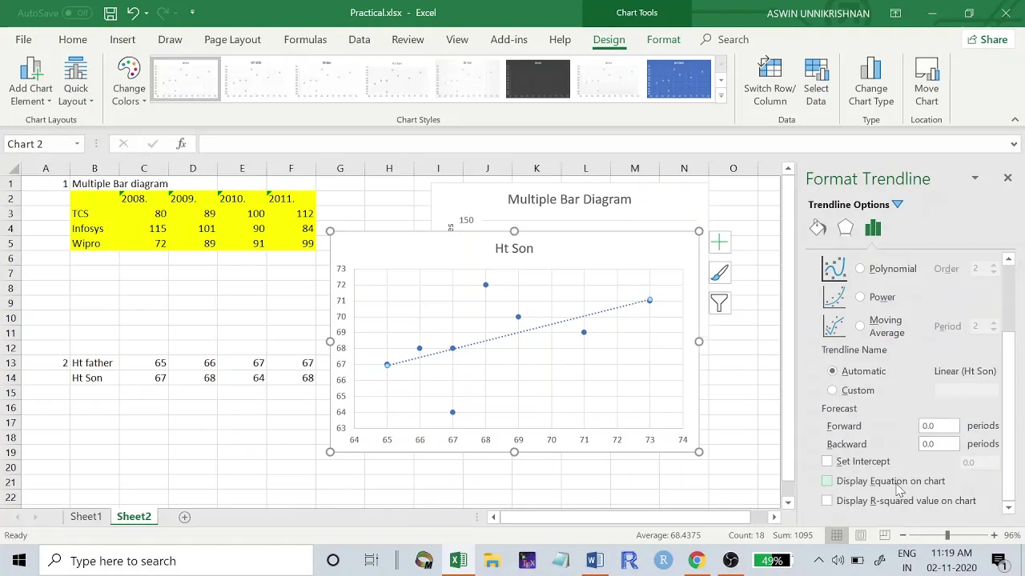The height and width of the screenshot is (576, 1025).
Task: Expand Trendline Options dropdown arrow
Action: (898, 205)
